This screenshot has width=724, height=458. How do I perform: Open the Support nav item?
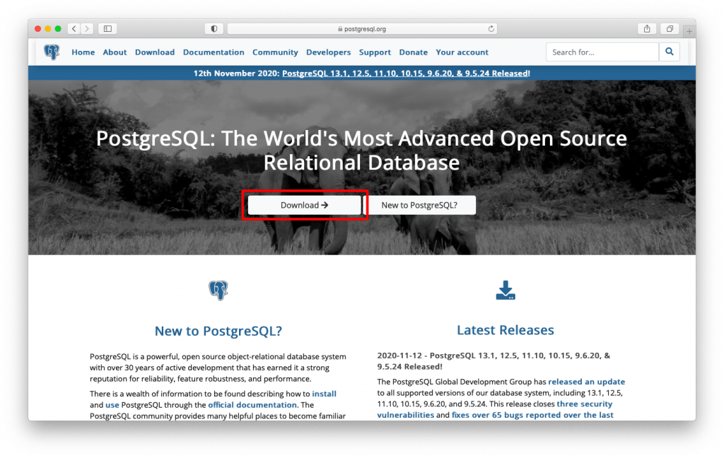click(375, 52)
